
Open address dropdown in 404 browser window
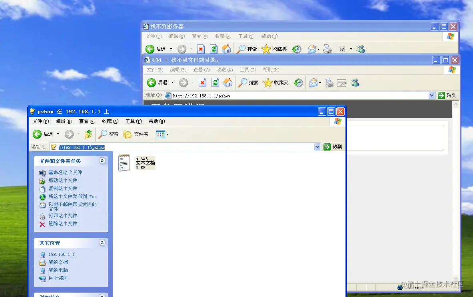[431, 95]
